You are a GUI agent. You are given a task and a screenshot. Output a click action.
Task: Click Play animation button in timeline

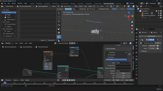70,80
